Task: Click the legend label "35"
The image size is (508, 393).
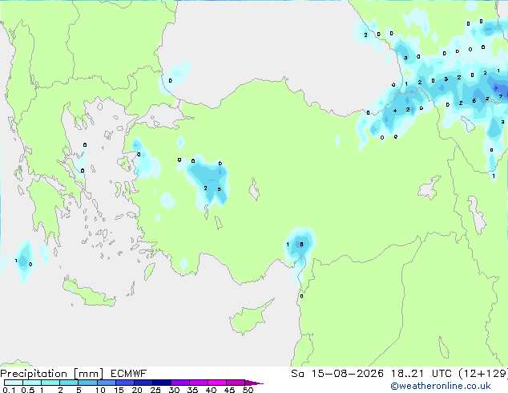Action: tap(192, 390)
